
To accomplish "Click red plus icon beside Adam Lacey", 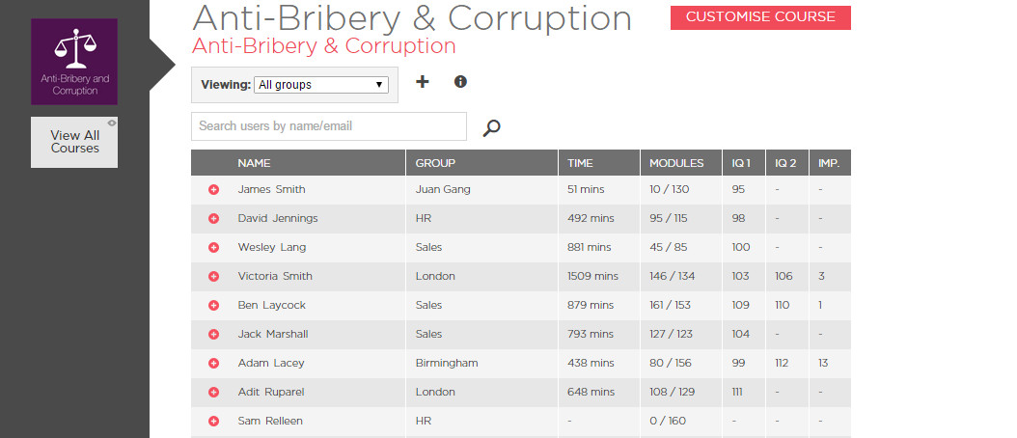I will 213,364.
